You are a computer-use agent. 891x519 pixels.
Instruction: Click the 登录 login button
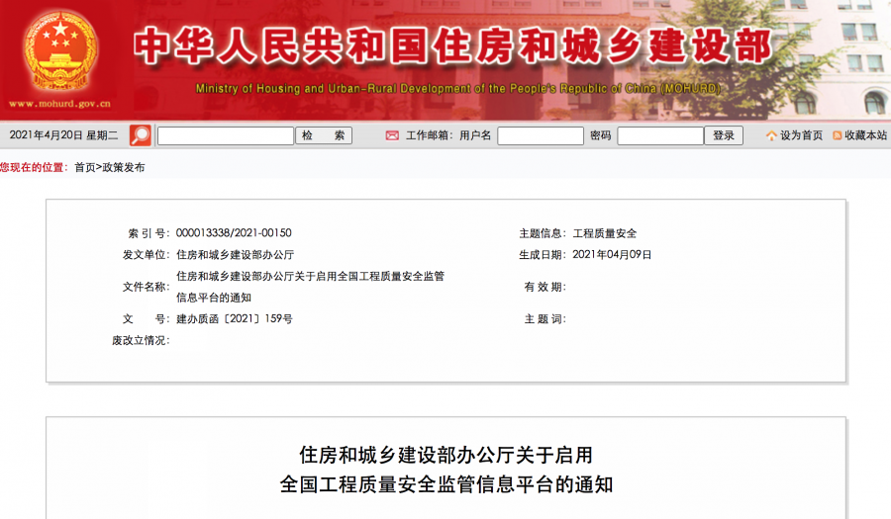(x=724, y=135)
